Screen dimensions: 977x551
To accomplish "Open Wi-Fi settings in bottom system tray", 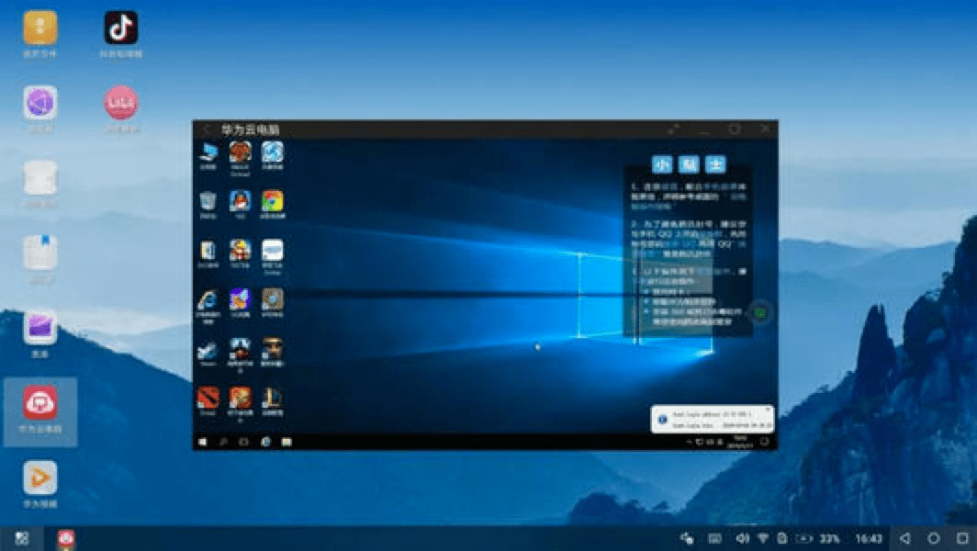I will (763, 538).
